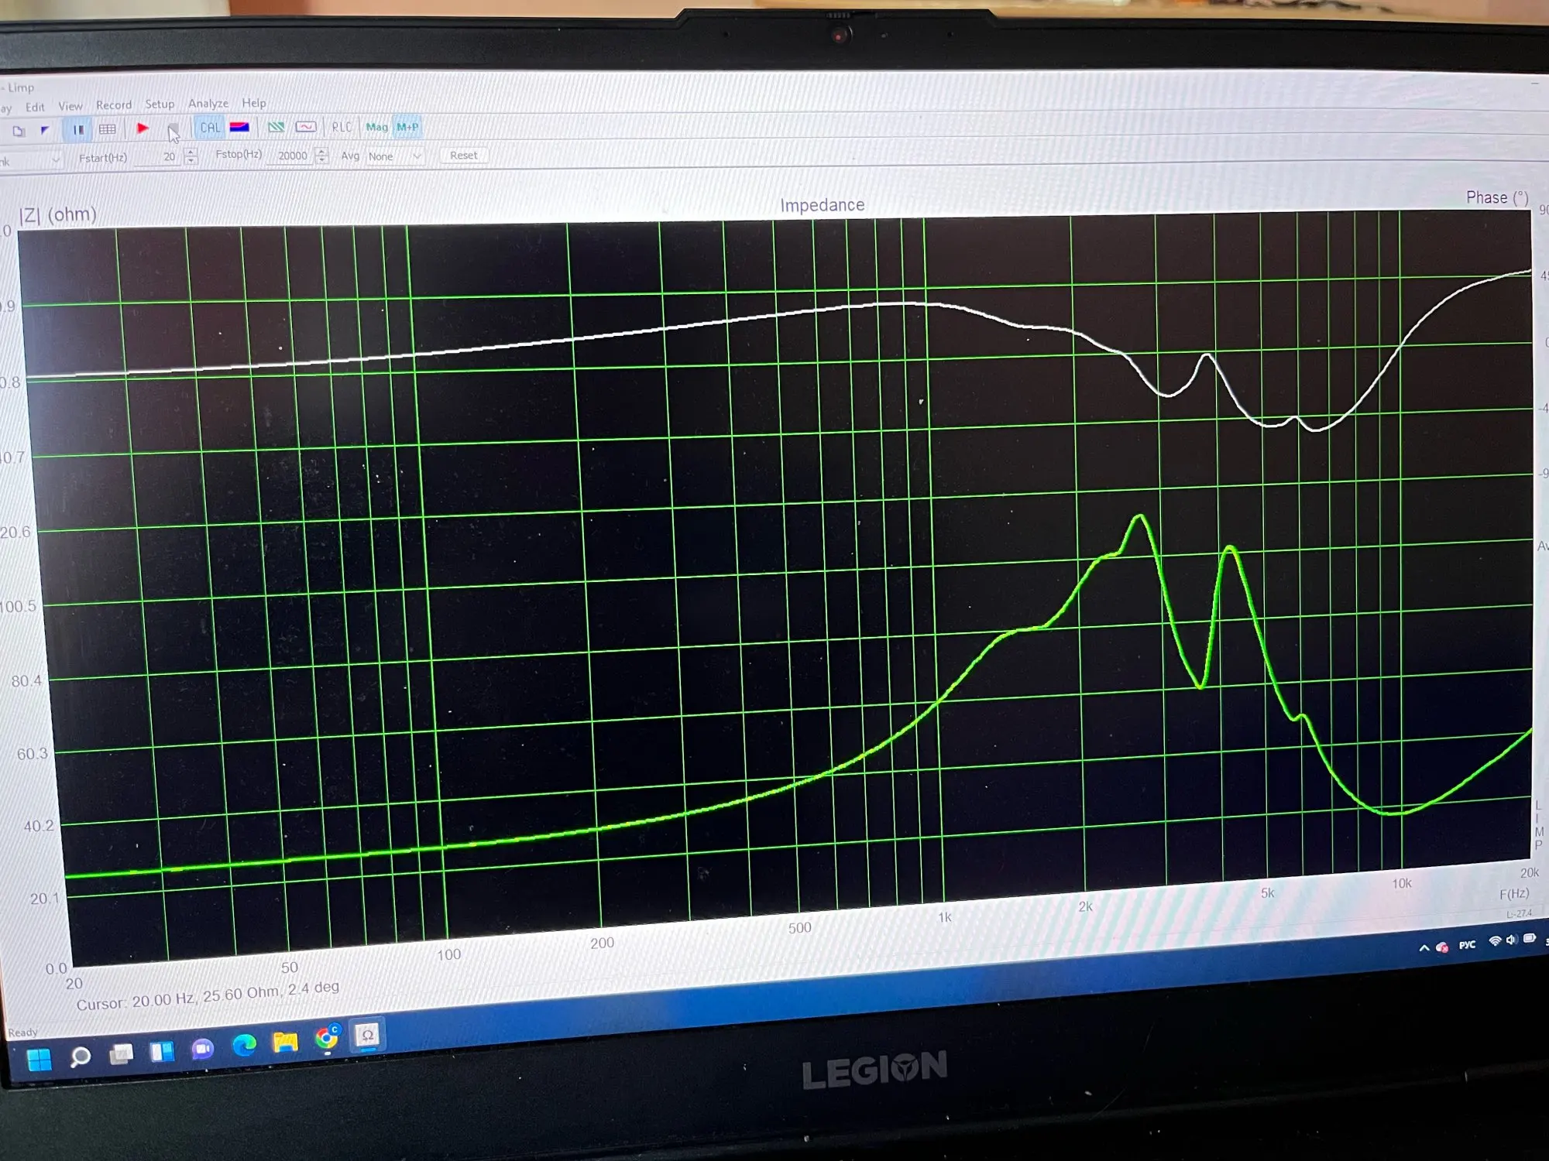Screen dimensions: 1549x1161
Task: Increase Fstart value with up arrow
Action: click(191, 152)
